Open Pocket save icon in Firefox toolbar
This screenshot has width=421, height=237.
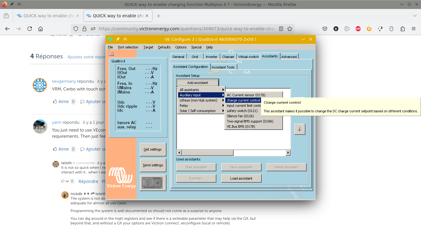click(325, 29)
